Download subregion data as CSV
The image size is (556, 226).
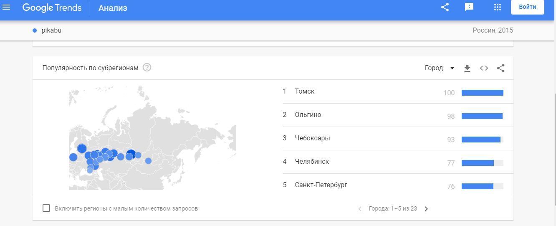467,68
